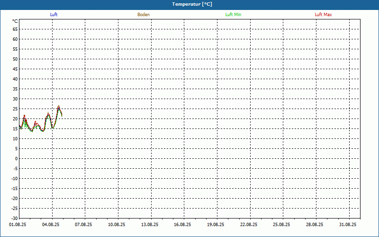Click the 10 value on temperature axis
The width and height of the screenshot is (379, 237).
pyautogui.click(x=15, y=139)
